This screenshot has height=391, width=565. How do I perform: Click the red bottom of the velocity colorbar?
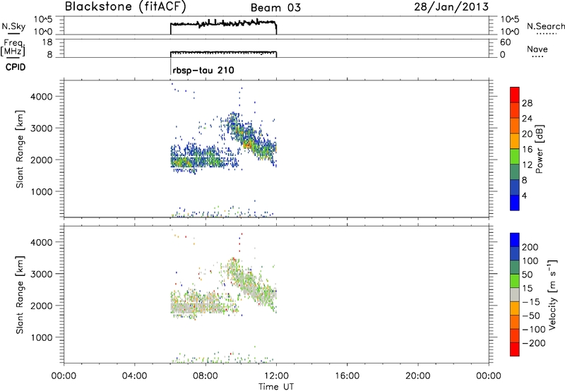pyautogui.click(x=515, y=349)
